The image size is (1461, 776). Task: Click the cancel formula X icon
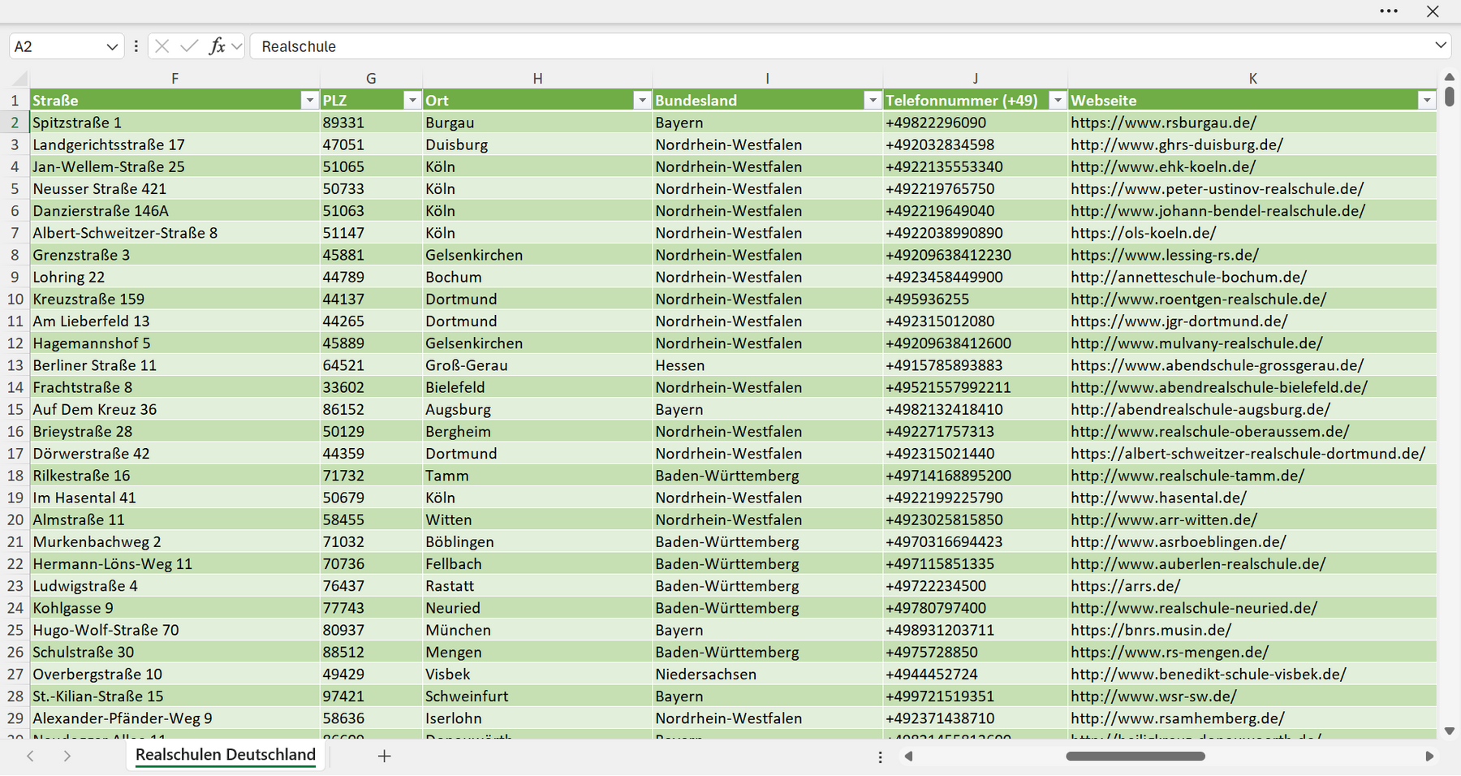pyautogui.click(x=162, y=46)
